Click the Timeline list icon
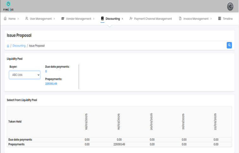This screenshot has height=153, width=239. pyautogui.click(x=219, y=19)
